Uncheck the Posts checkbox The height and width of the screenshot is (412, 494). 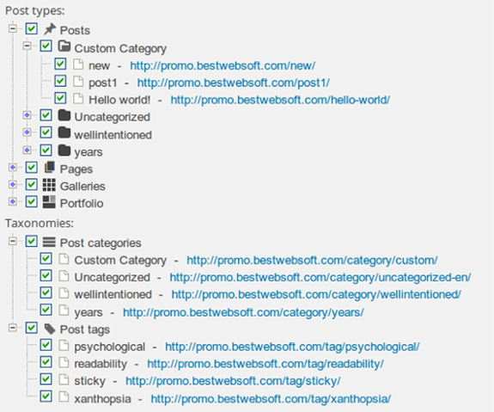click(x=32, y=28)
